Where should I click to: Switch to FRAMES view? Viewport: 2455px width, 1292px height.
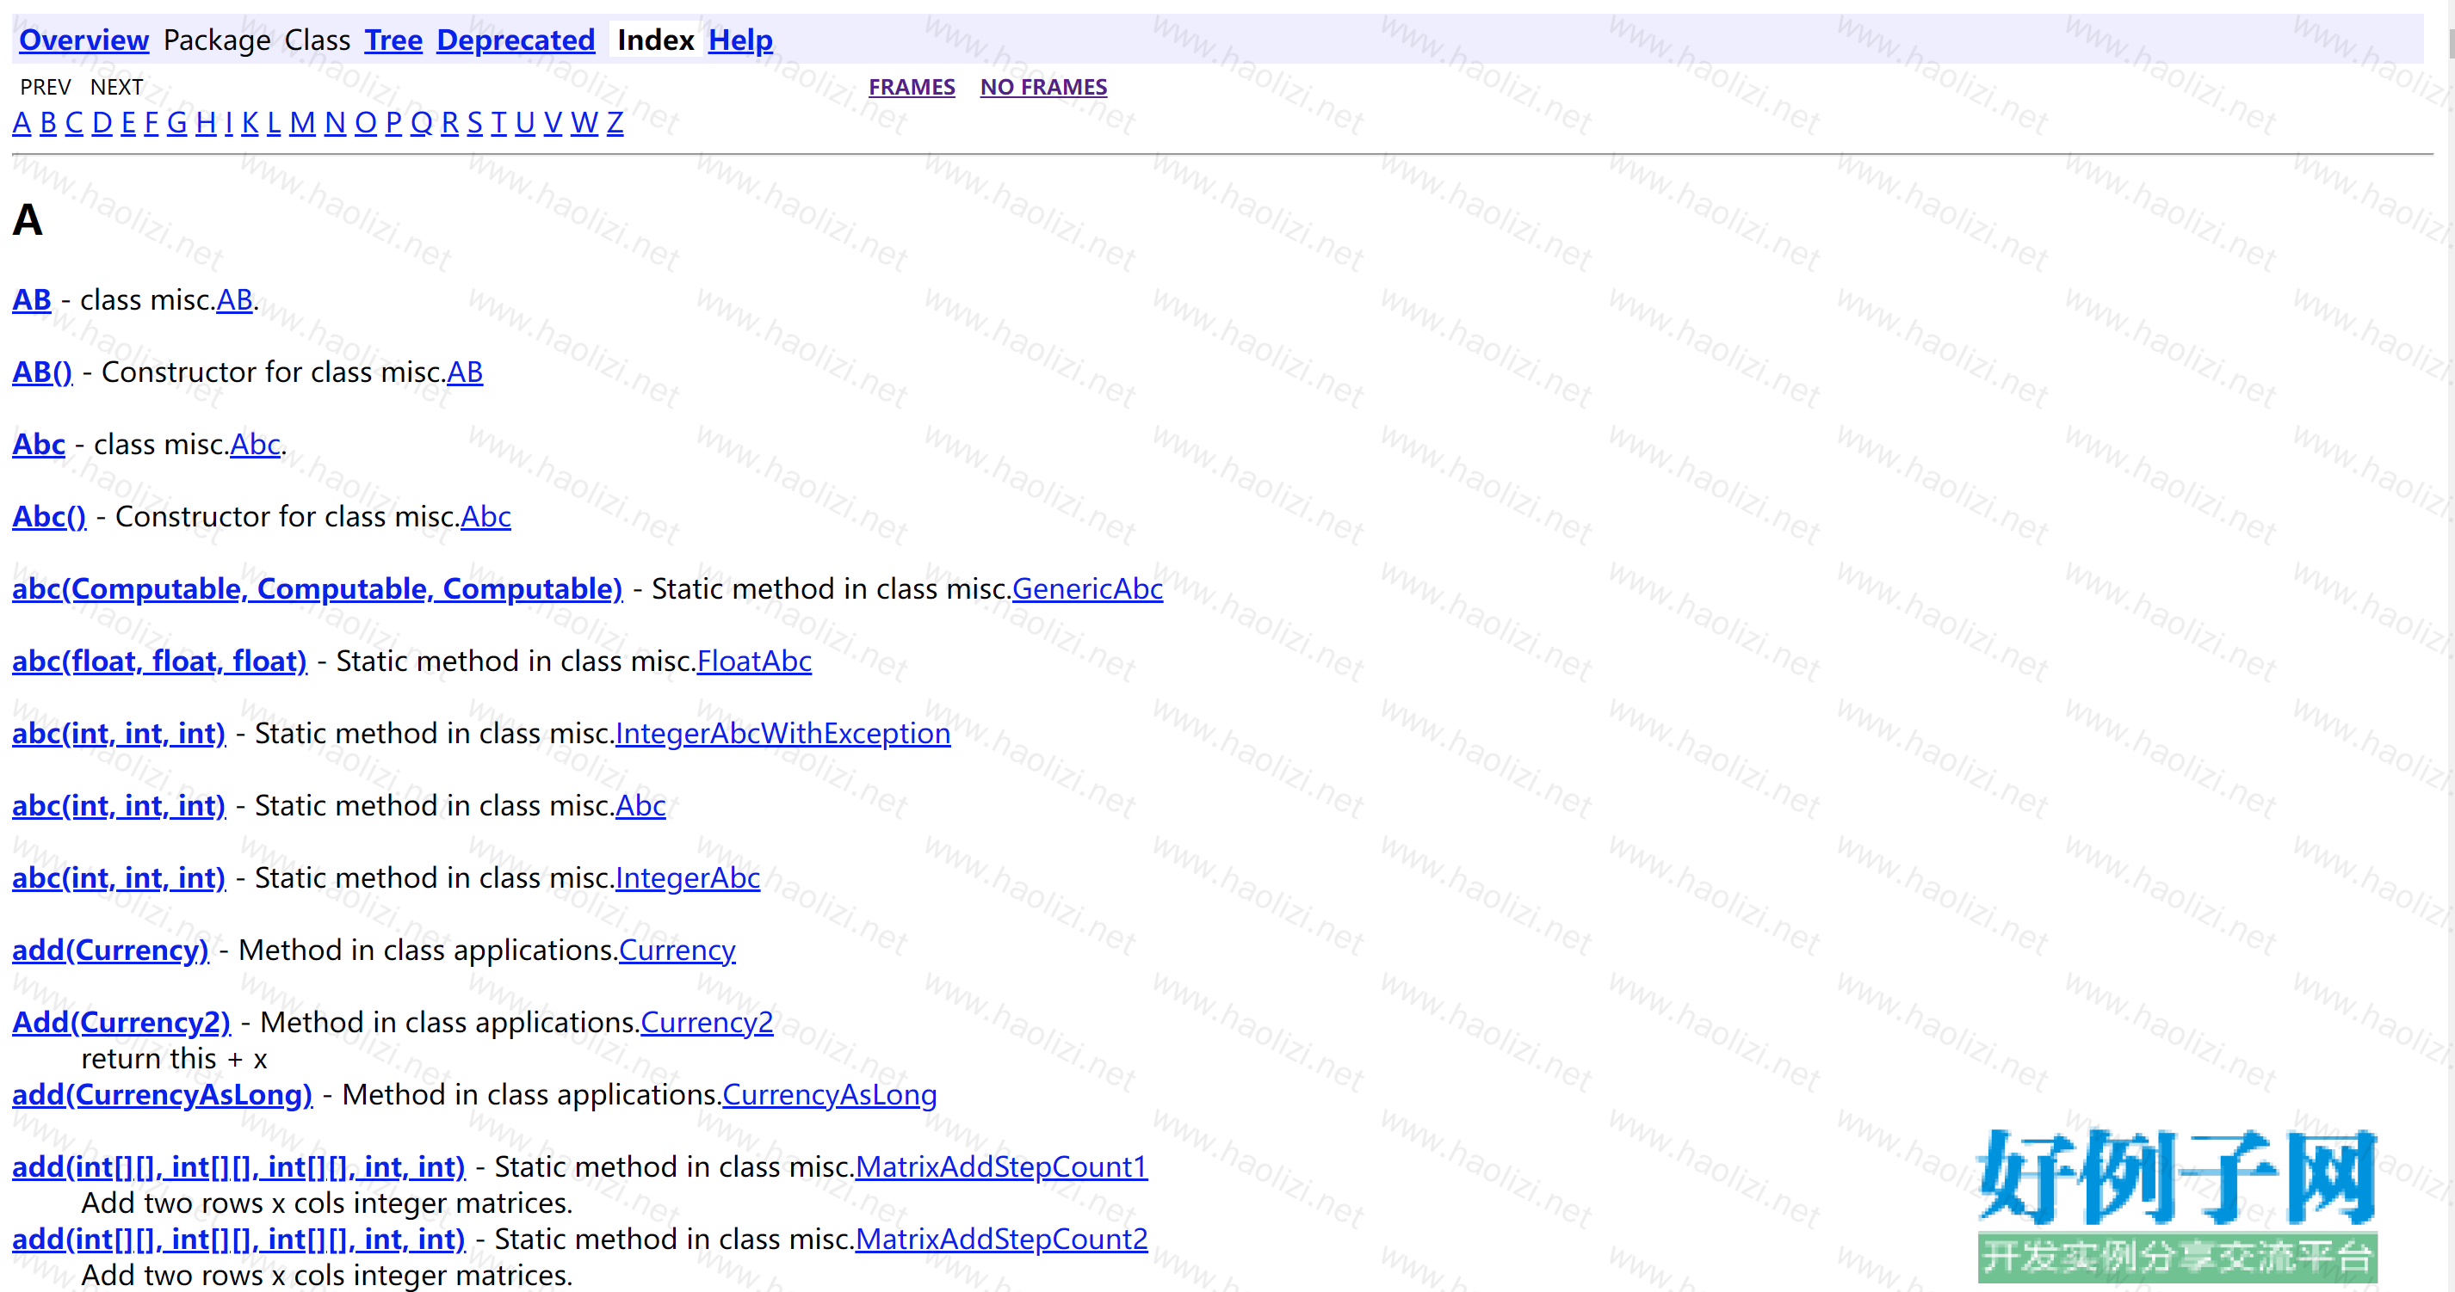[x=910, y=87]
